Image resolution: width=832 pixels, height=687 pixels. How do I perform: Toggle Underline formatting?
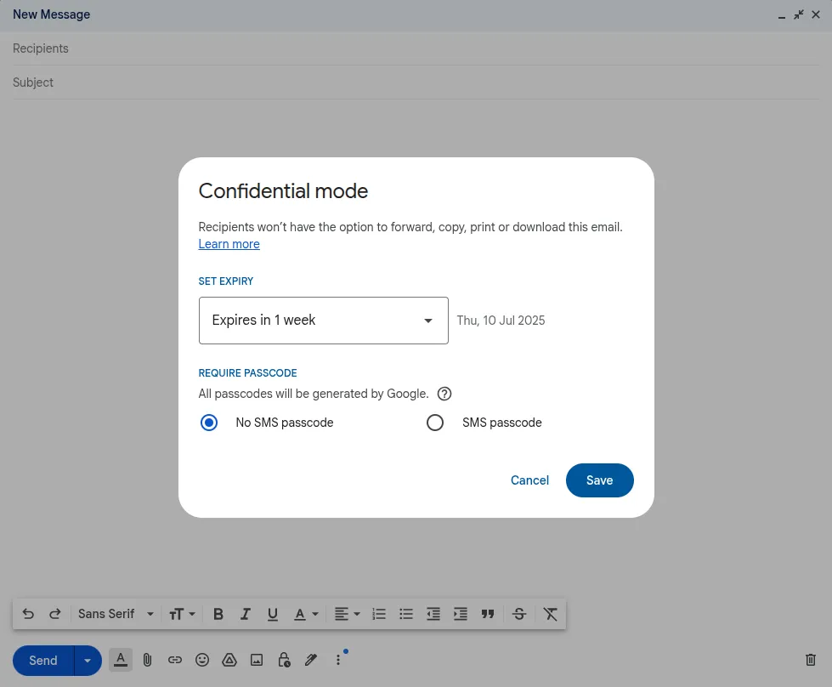point(273,614)
